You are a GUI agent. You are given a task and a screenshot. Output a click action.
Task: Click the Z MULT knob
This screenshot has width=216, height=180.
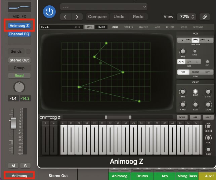coord(208,92)
